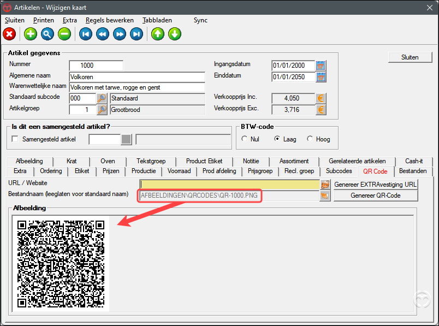Click the grey button next to Samengesteld field

pyautogui.click(x=126, y=139)
